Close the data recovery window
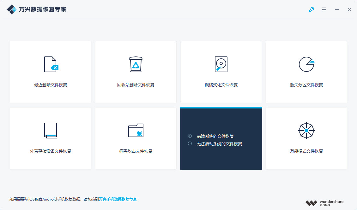The image size is (357, 210). tap(349, 9)
